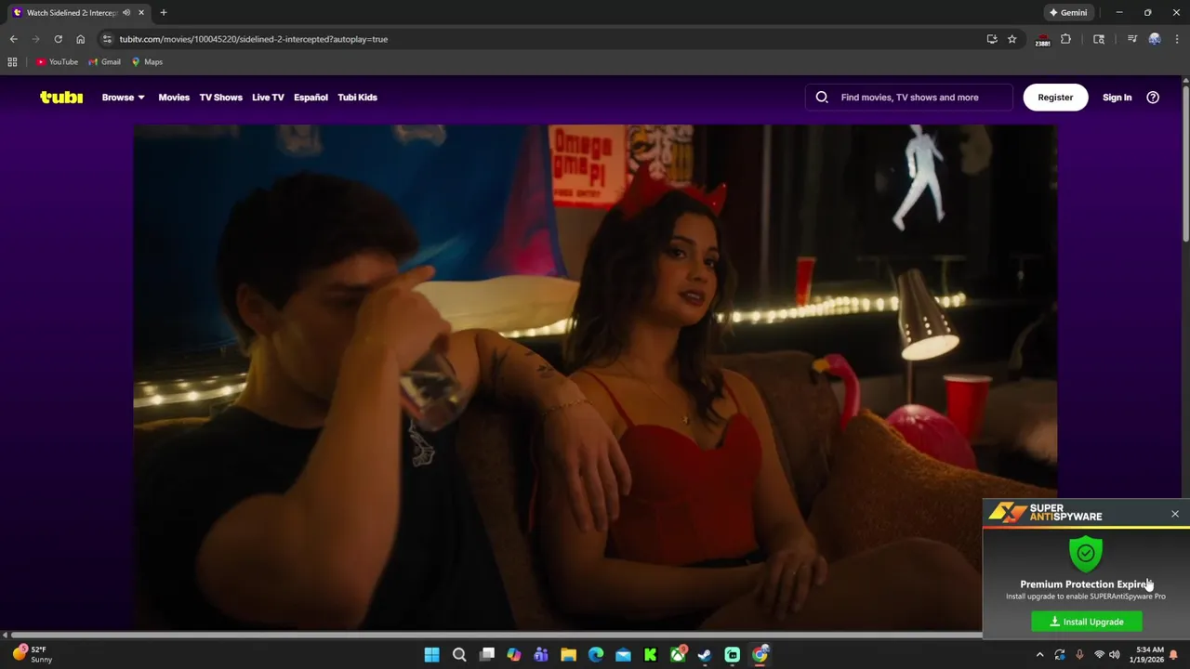
Task: Go back in browser history
Action: (x=13, y=39)
